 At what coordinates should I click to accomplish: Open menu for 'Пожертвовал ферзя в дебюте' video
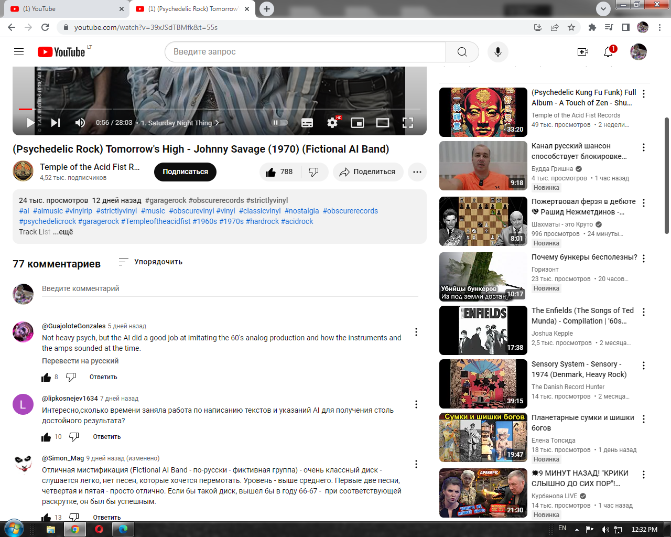coord(644,203)
